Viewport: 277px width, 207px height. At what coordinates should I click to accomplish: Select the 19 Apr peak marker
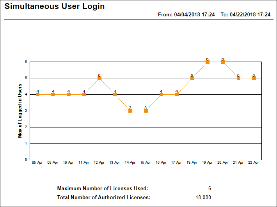click(x=208, y=62)
